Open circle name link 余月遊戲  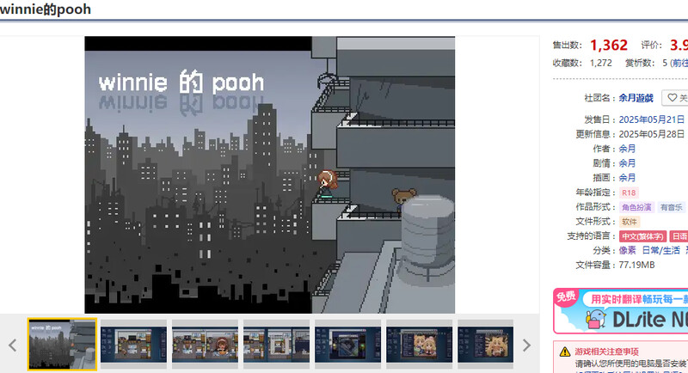tap(636, 98)
